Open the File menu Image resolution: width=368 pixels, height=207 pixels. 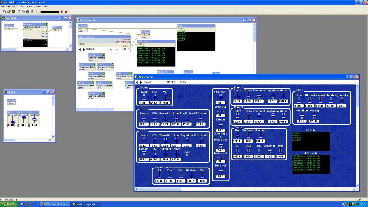click(3, 7)
